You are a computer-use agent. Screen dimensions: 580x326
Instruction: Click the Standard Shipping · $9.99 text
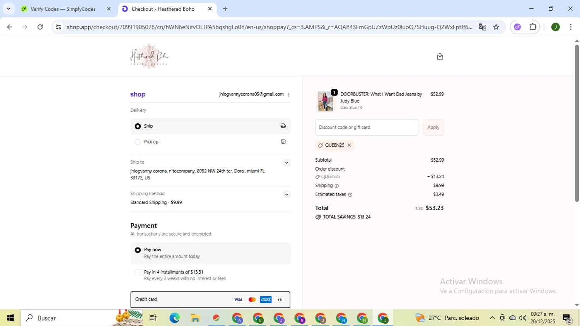[x=156, y=203]
